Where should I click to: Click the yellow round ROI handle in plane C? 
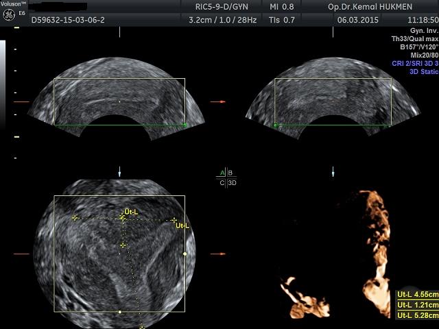click(x=185, y=254)
